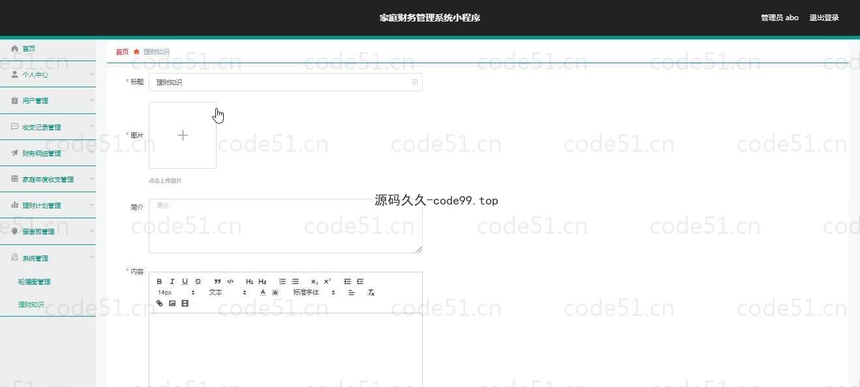Expand the 财务明细管理 sidebar menu

coord(48,153)
